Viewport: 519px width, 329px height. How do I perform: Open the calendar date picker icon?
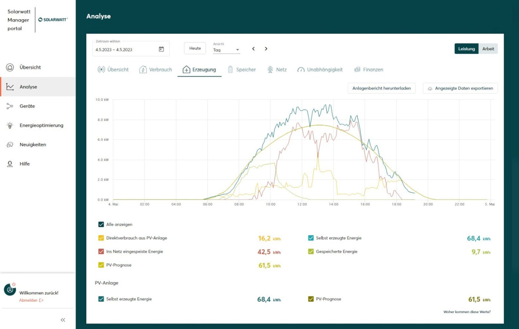(161, 49)
